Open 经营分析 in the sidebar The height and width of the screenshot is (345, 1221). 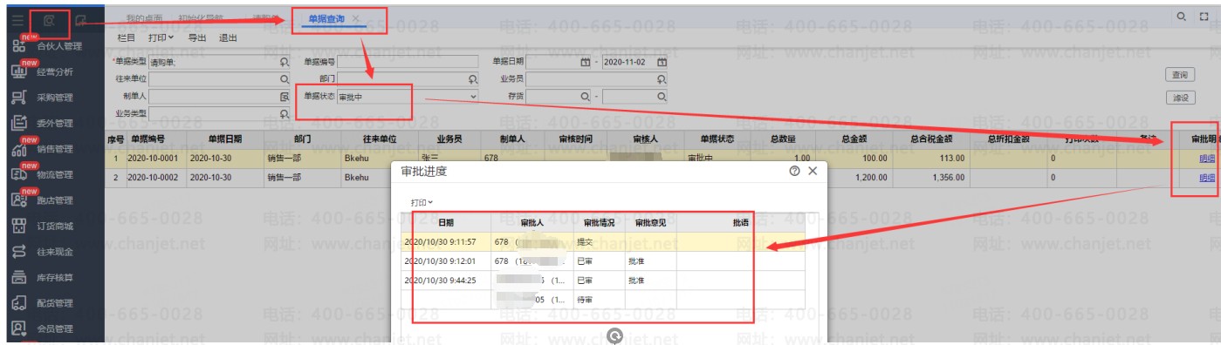(55, 72)
